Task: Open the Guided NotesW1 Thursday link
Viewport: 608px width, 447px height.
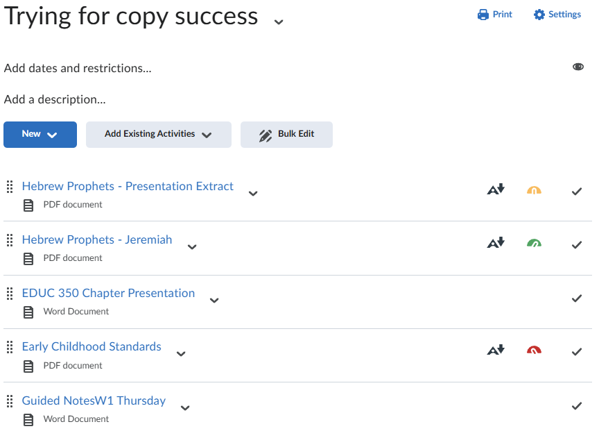Action: click(x=94, y=400)
